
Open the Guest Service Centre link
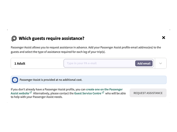88,93
